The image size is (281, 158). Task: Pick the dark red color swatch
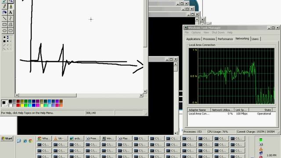(18, 101)
